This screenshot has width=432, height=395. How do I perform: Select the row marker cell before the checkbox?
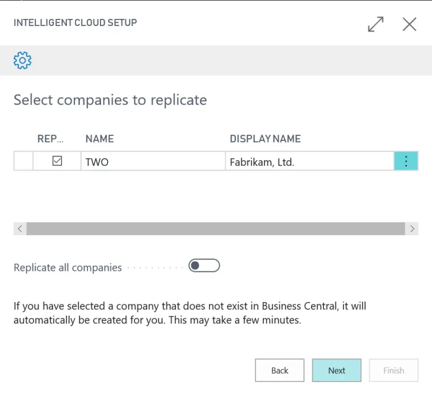pyautogui.click(x=23, y=161)
